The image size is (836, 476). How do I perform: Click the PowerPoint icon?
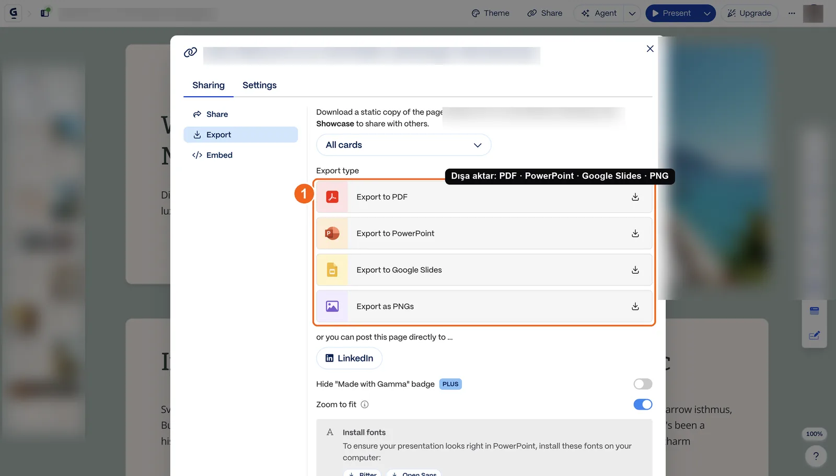tap(332, 234)
